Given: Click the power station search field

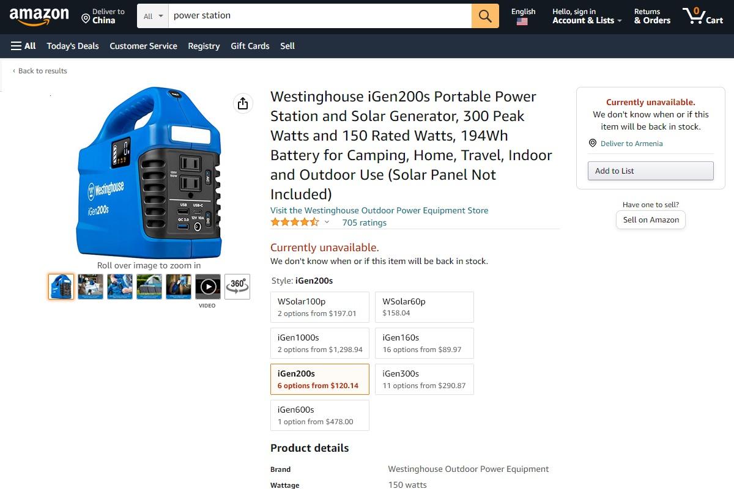Looking at the screenshot, I should tap(320, 16).
